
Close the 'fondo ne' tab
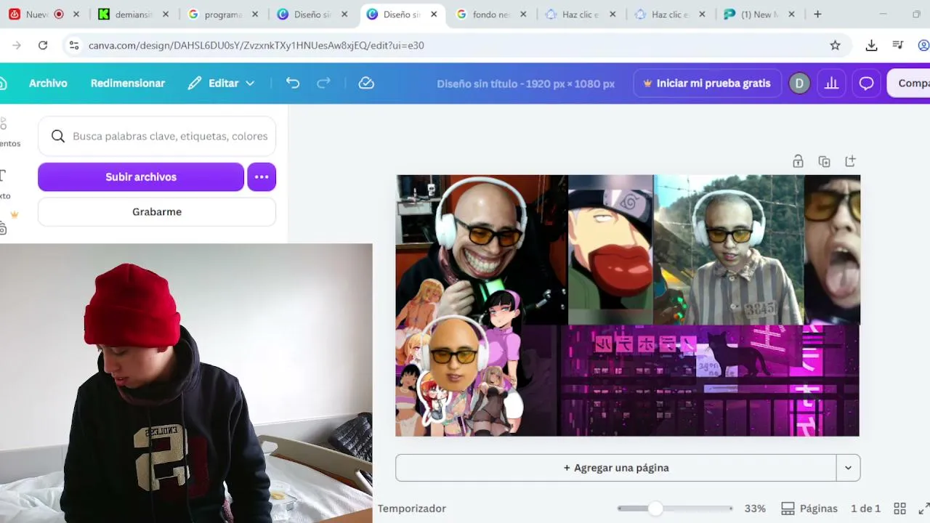(522, 15)
